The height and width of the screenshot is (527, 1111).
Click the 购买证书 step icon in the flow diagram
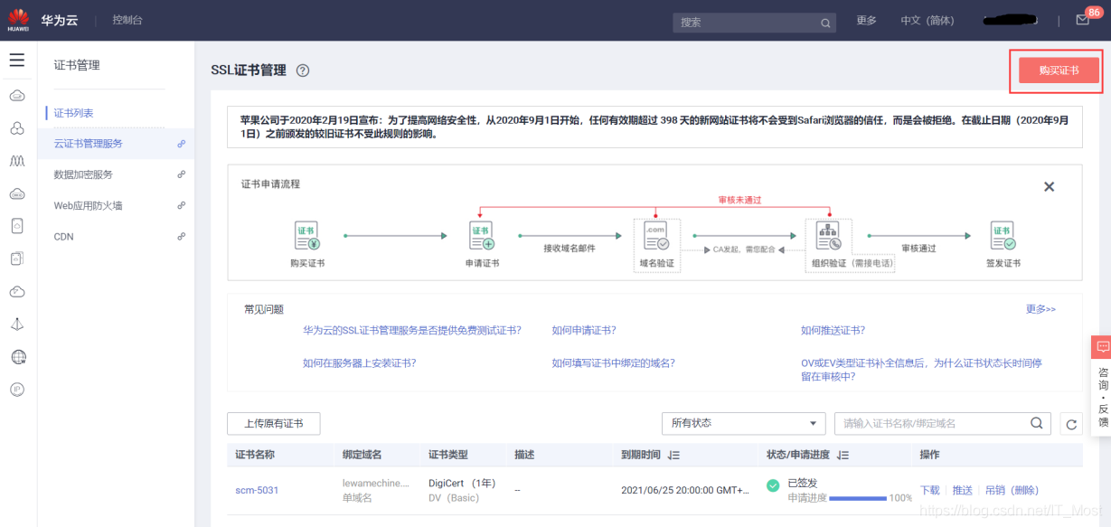(x=306, y=236)
